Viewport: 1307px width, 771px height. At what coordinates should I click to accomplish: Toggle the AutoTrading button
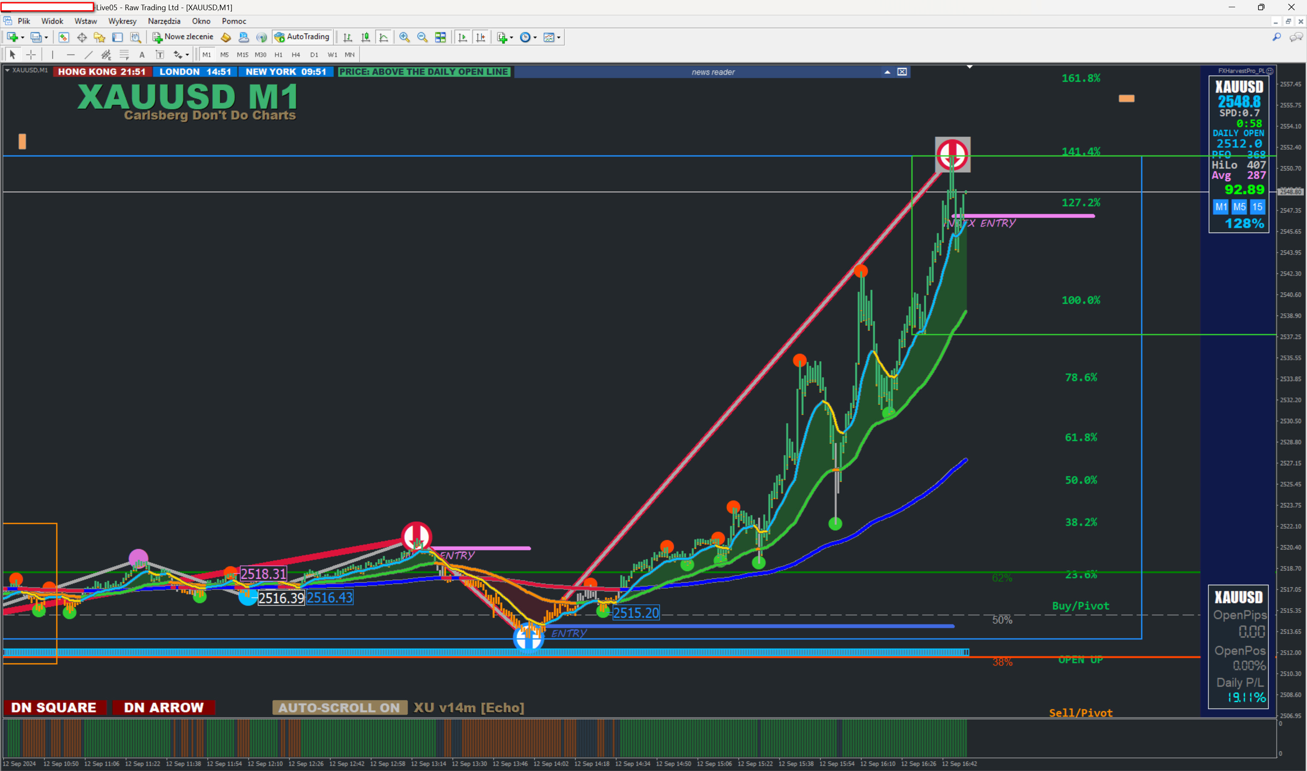click(x=302, y=37)
